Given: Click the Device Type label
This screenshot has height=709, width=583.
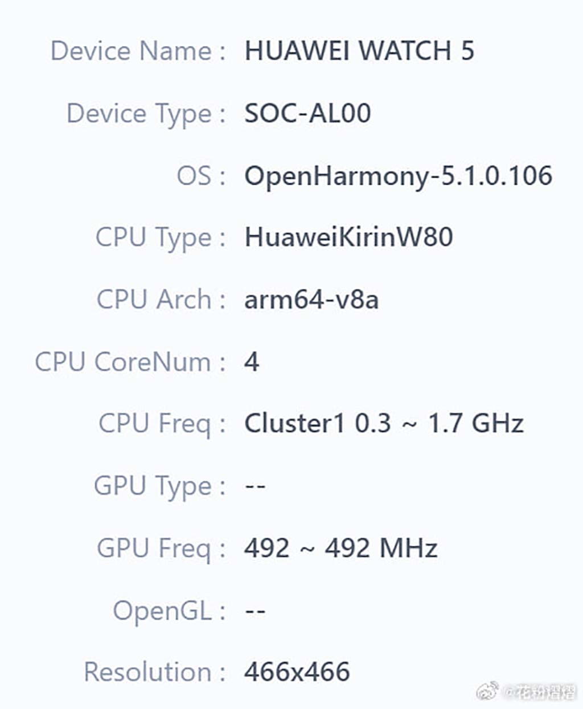Looking at the screenshot, I should (x=139, y=113).
